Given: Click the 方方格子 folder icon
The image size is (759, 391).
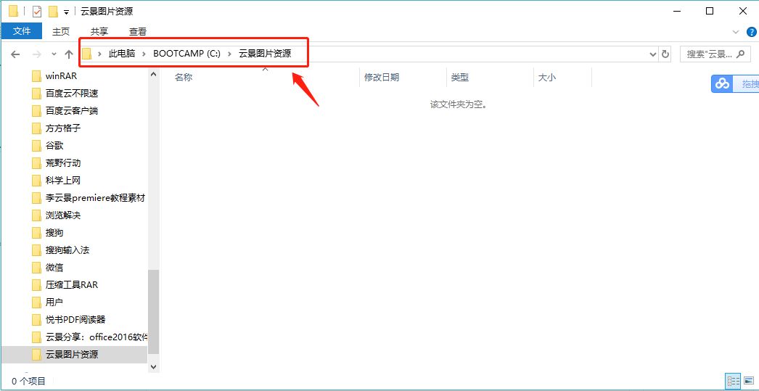Looking at the screenshot, I should click(36, 128).
